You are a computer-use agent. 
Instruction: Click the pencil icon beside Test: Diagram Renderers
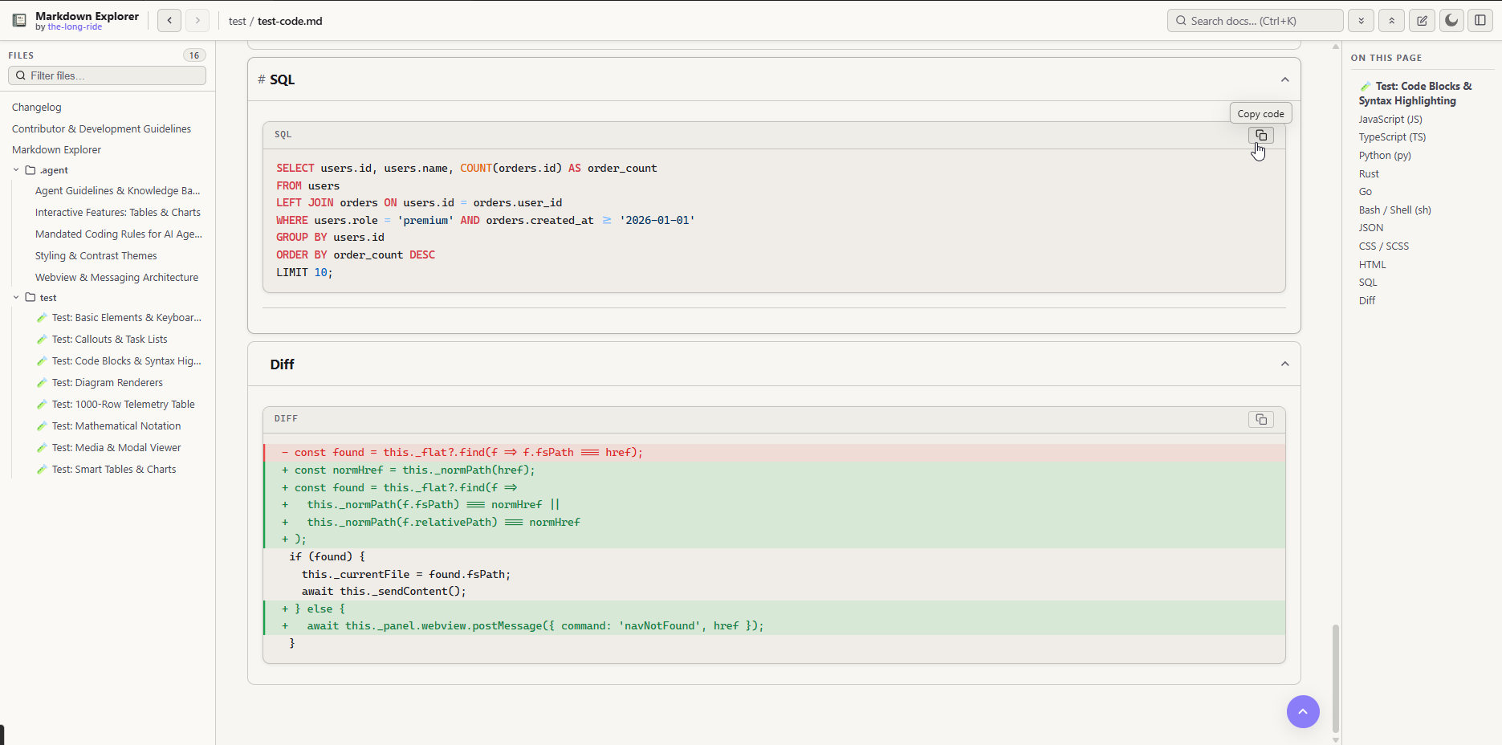[42, 383]
